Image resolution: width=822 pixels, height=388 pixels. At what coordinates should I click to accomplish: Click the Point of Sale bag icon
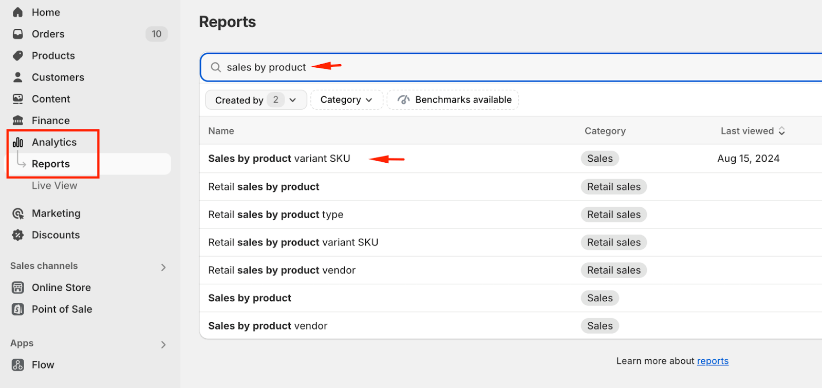tap(18, 309)
